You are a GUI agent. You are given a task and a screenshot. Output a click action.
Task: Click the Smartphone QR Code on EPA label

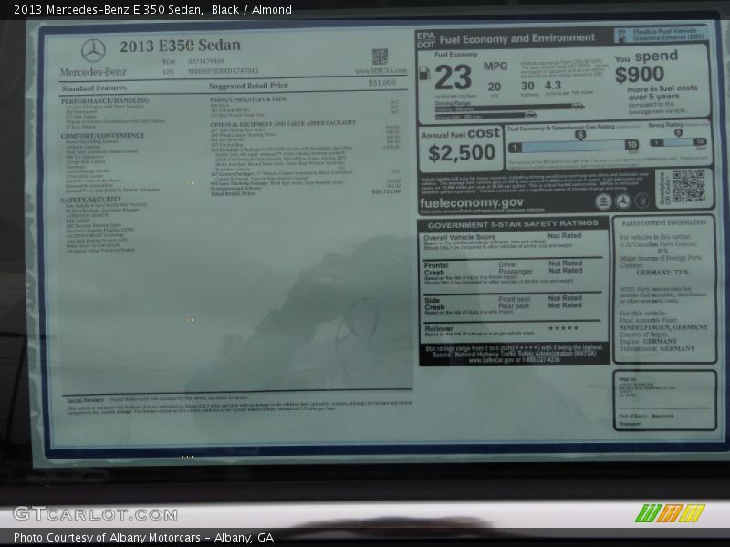[687, 187]
